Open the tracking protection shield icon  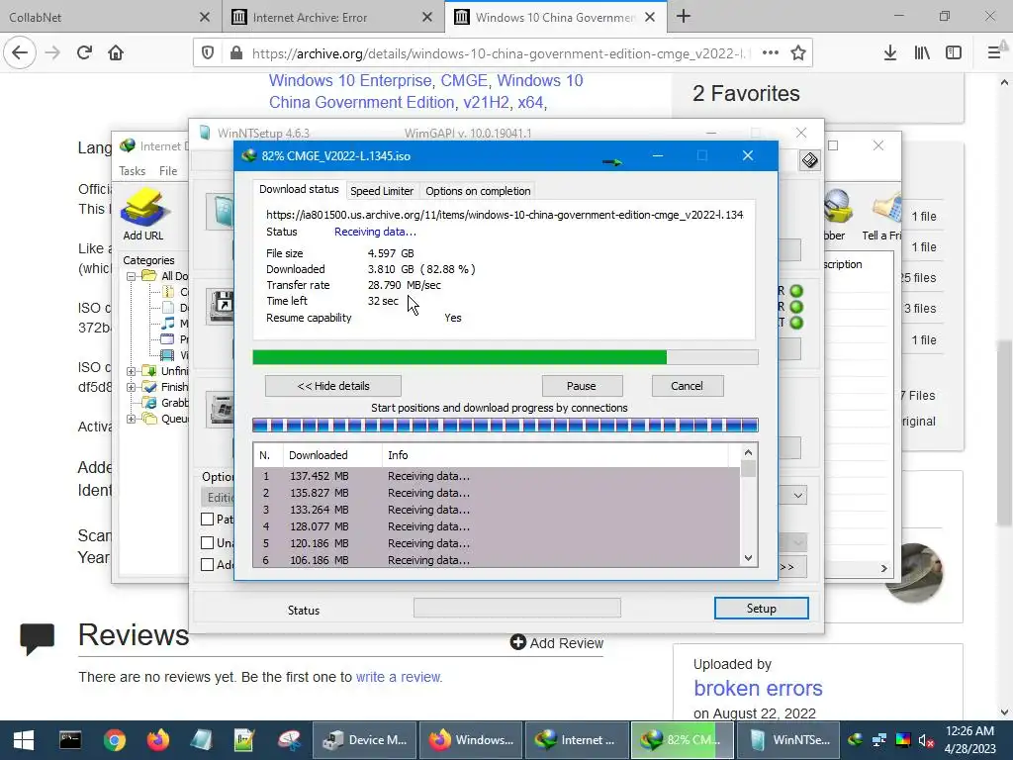[208, 53]
